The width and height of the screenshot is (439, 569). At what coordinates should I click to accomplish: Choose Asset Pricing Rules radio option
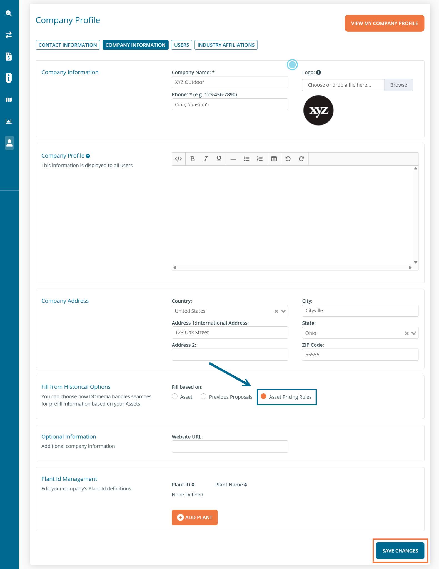click(264, 396)
